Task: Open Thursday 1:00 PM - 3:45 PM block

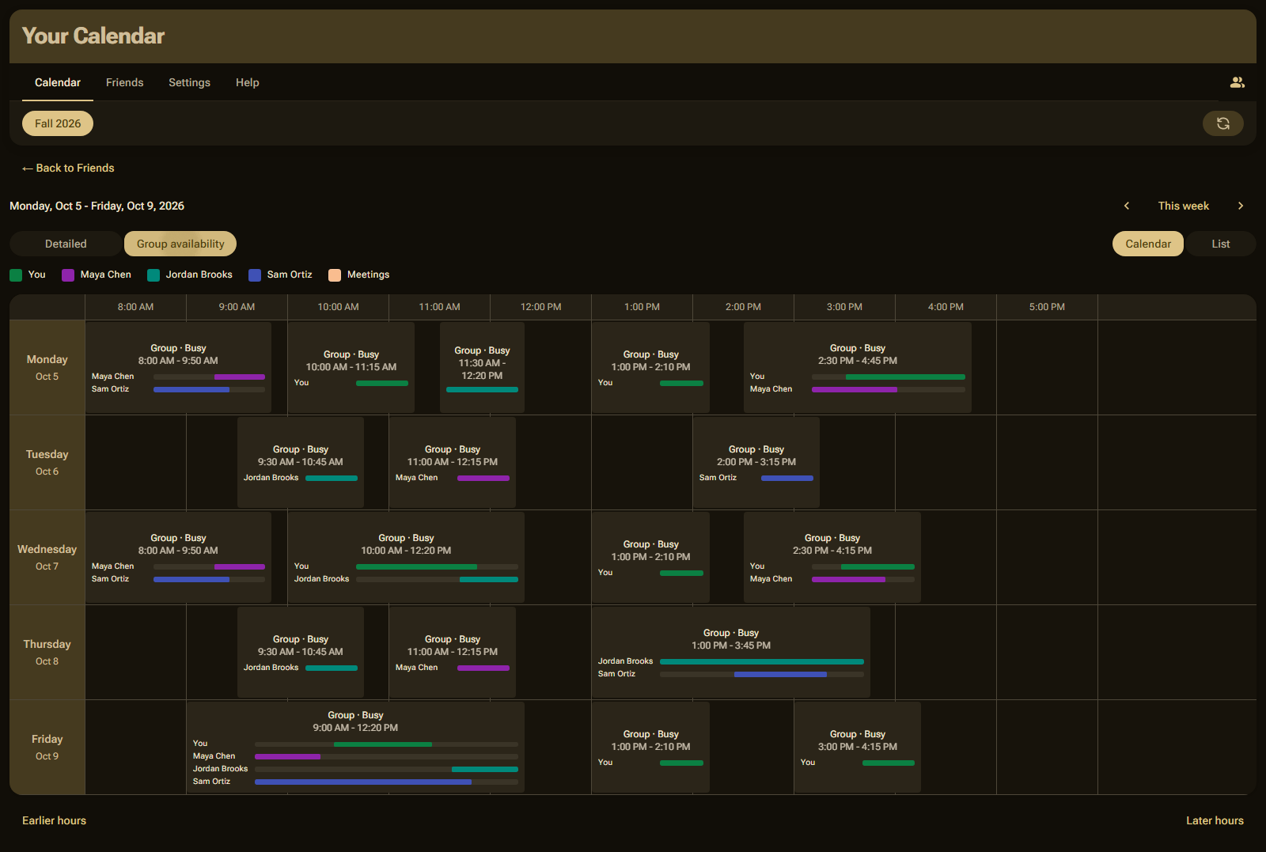Action: 731,652
